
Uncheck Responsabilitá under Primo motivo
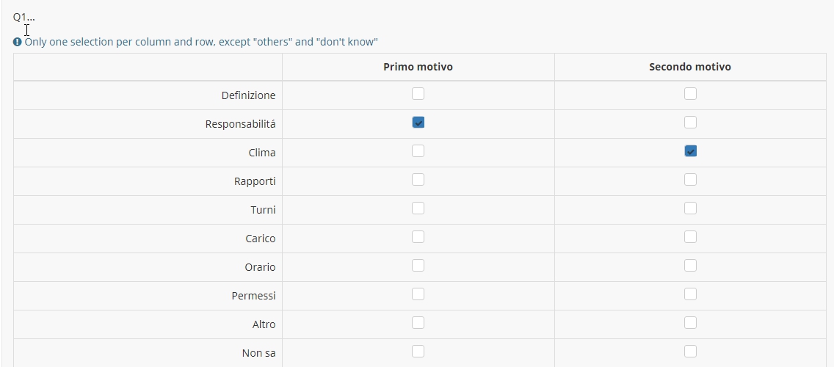click(x=418, y=123)
